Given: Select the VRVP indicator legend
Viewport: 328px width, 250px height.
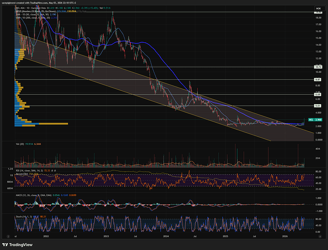Looking at the screenshot, I should [36, 11].
